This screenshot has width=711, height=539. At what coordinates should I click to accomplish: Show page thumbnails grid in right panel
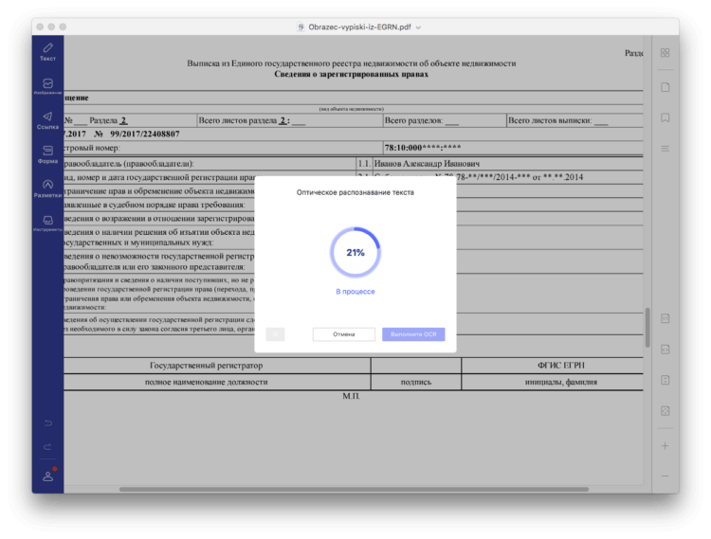click(x=665, y=53)
